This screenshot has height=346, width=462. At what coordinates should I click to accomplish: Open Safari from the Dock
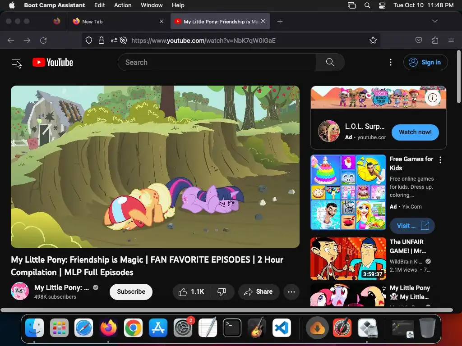83,328
